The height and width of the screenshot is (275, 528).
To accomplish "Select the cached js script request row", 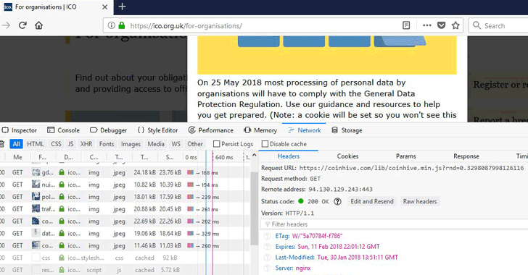I will click(125, 270).
